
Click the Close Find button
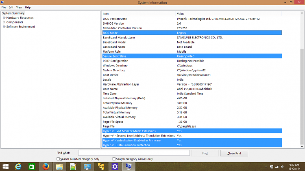(234, 153)
